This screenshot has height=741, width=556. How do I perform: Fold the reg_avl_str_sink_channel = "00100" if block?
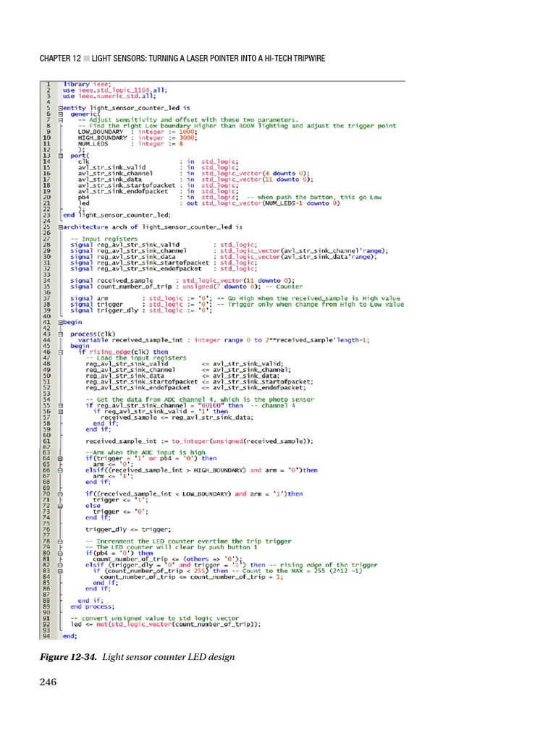coord(60,405)
